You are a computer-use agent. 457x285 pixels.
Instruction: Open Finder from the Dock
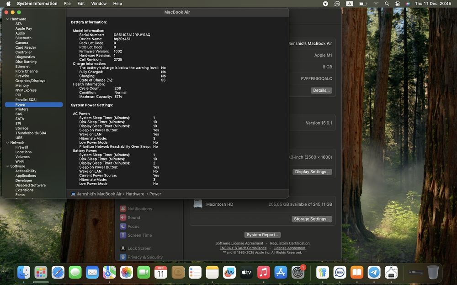coord(24,273)
